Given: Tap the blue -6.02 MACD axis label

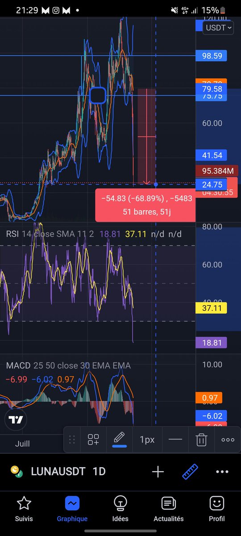Looking at the screenshot, I should (212, 415).
